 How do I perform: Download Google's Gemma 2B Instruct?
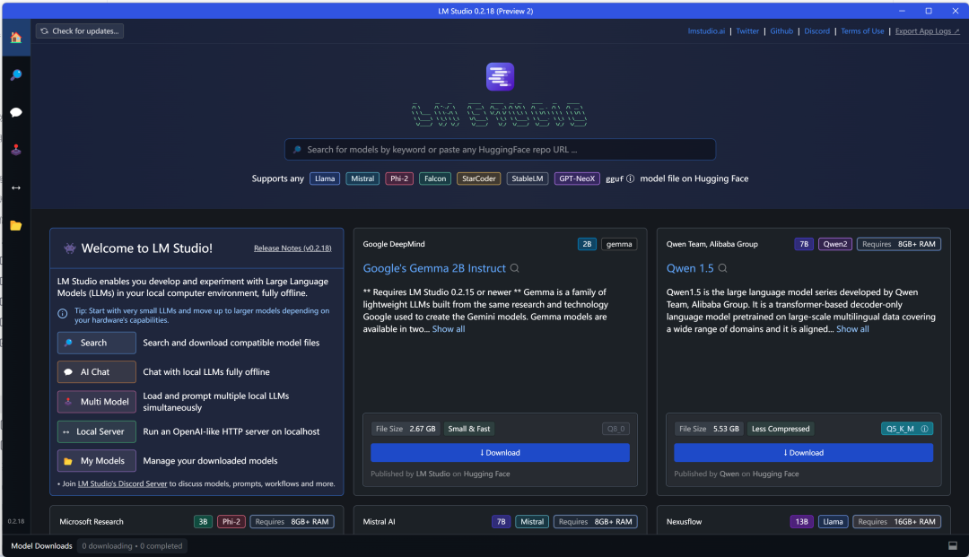[500, 453]
